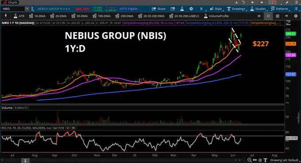Click the symbol link chain icon

(x=32, y=9)
